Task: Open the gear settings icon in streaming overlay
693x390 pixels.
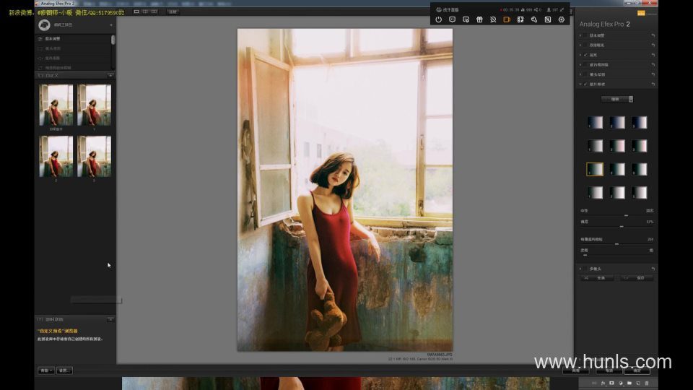Action: (562, 19)
